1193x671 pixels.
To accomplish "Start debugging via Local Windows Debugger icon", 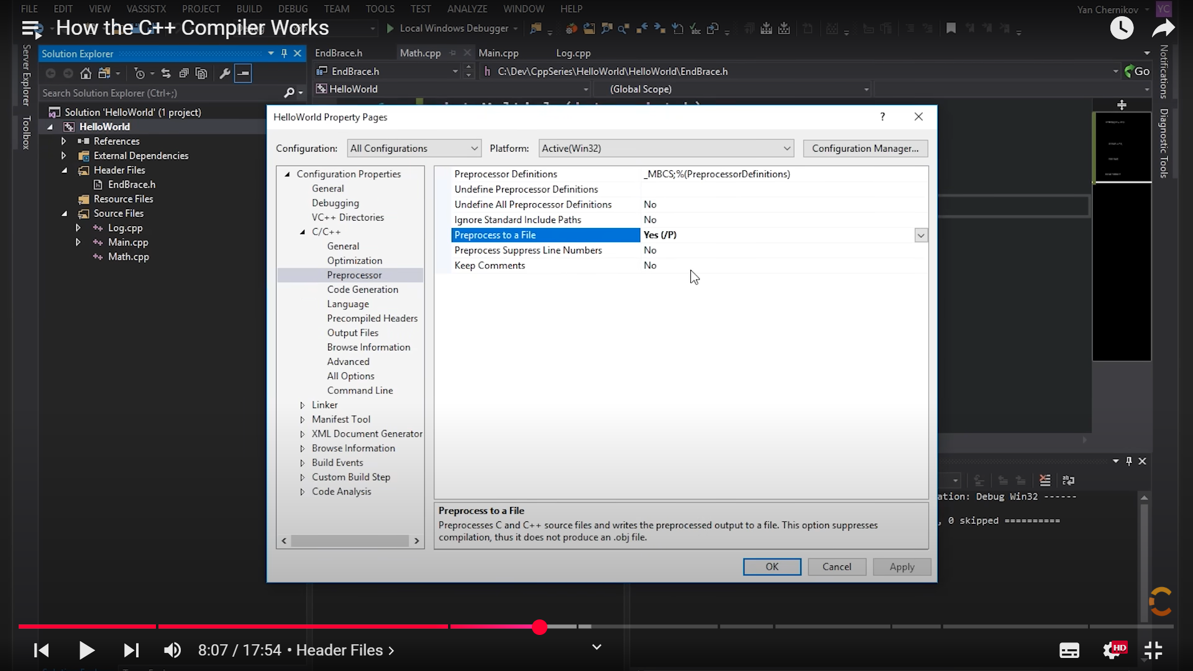I will tap(390, 29).
